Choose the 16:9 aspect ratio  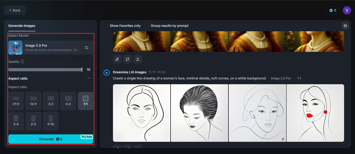tap(33, 101)
